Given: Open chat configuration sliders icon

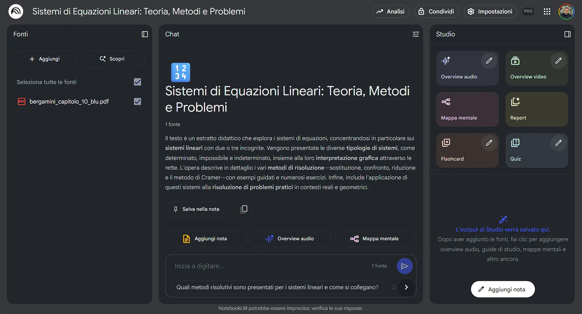Looking at the screenshot, I should (416, 34).
